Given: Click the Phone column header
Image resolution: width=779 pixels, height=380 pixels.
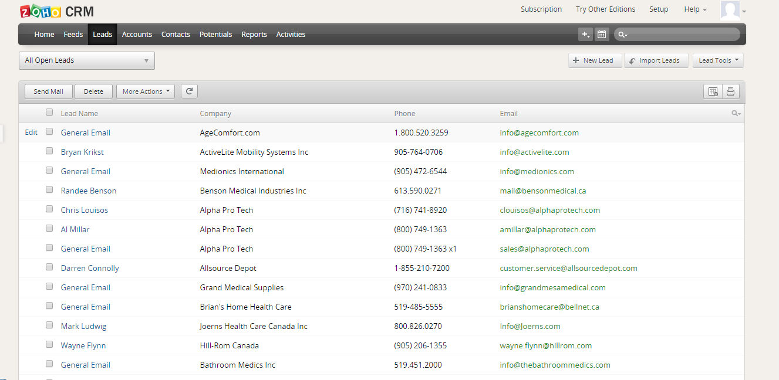Looking at the screenshot, I should (404, 113).
